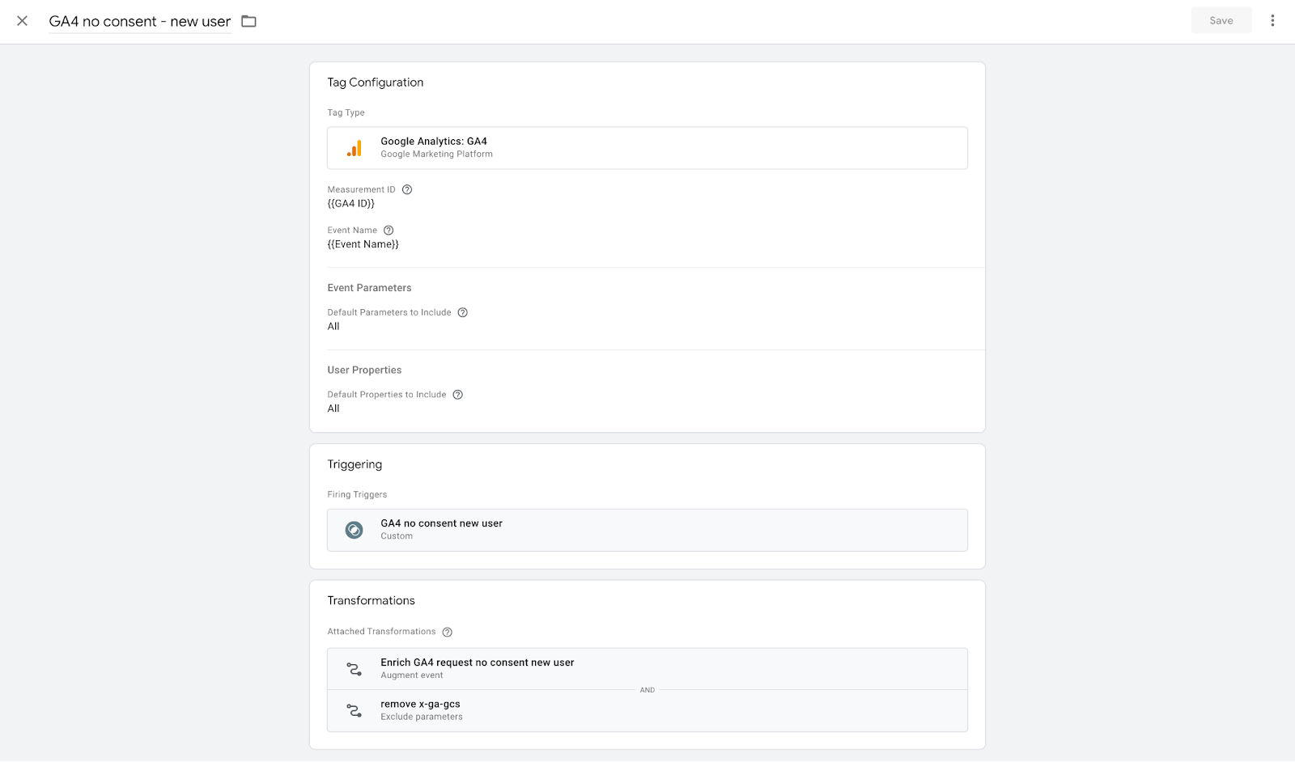
Task: Click 'All' under Default Parameters to Include
Action: 333,326
